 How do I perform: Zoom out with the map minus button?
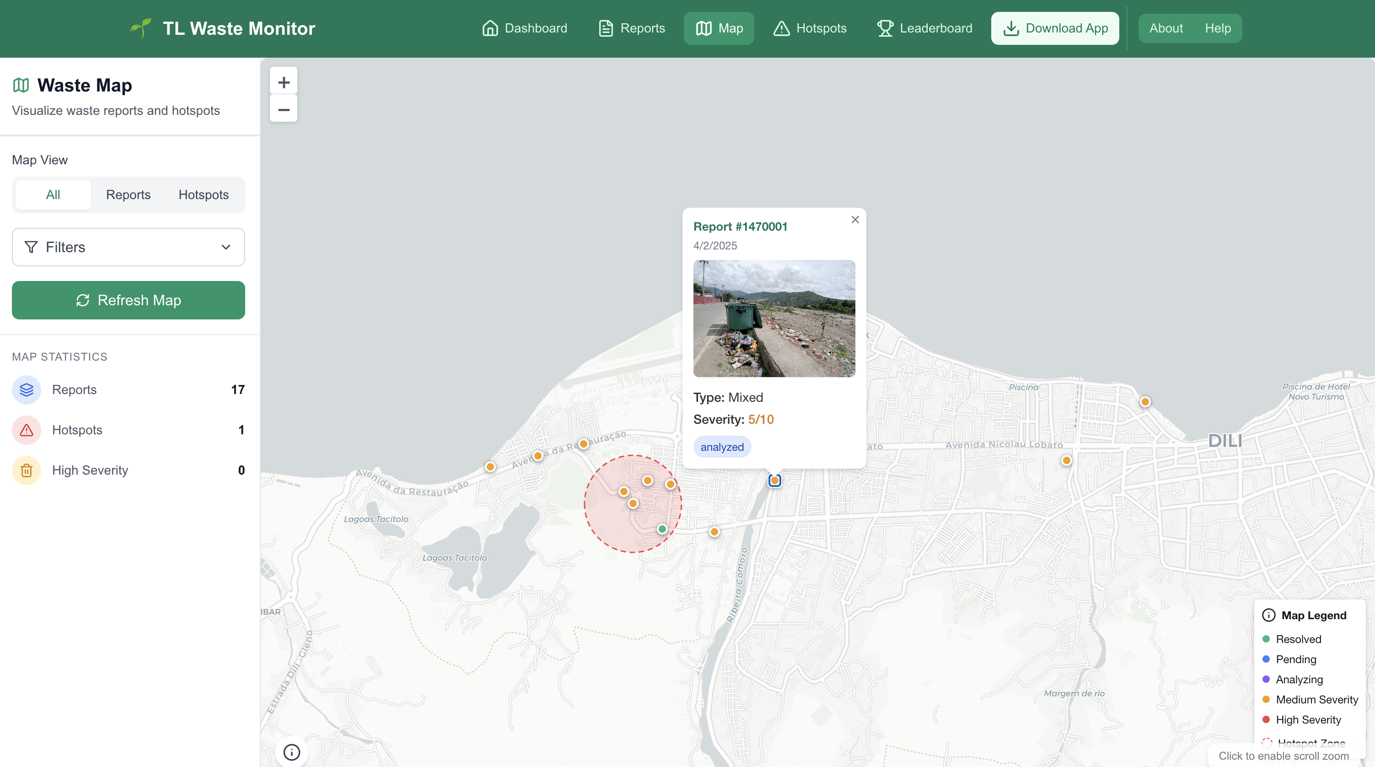(x=284, y=109)
